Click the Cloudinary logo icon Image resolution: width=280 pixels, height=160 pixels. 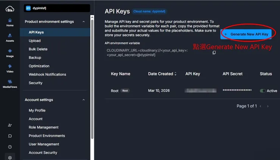pyautogui.click(x=10, y=8)
